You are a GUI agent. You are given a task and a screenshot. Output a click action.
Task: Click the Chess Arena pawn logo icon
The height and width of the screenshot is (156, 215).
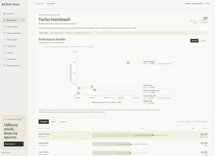pos(3,4)
